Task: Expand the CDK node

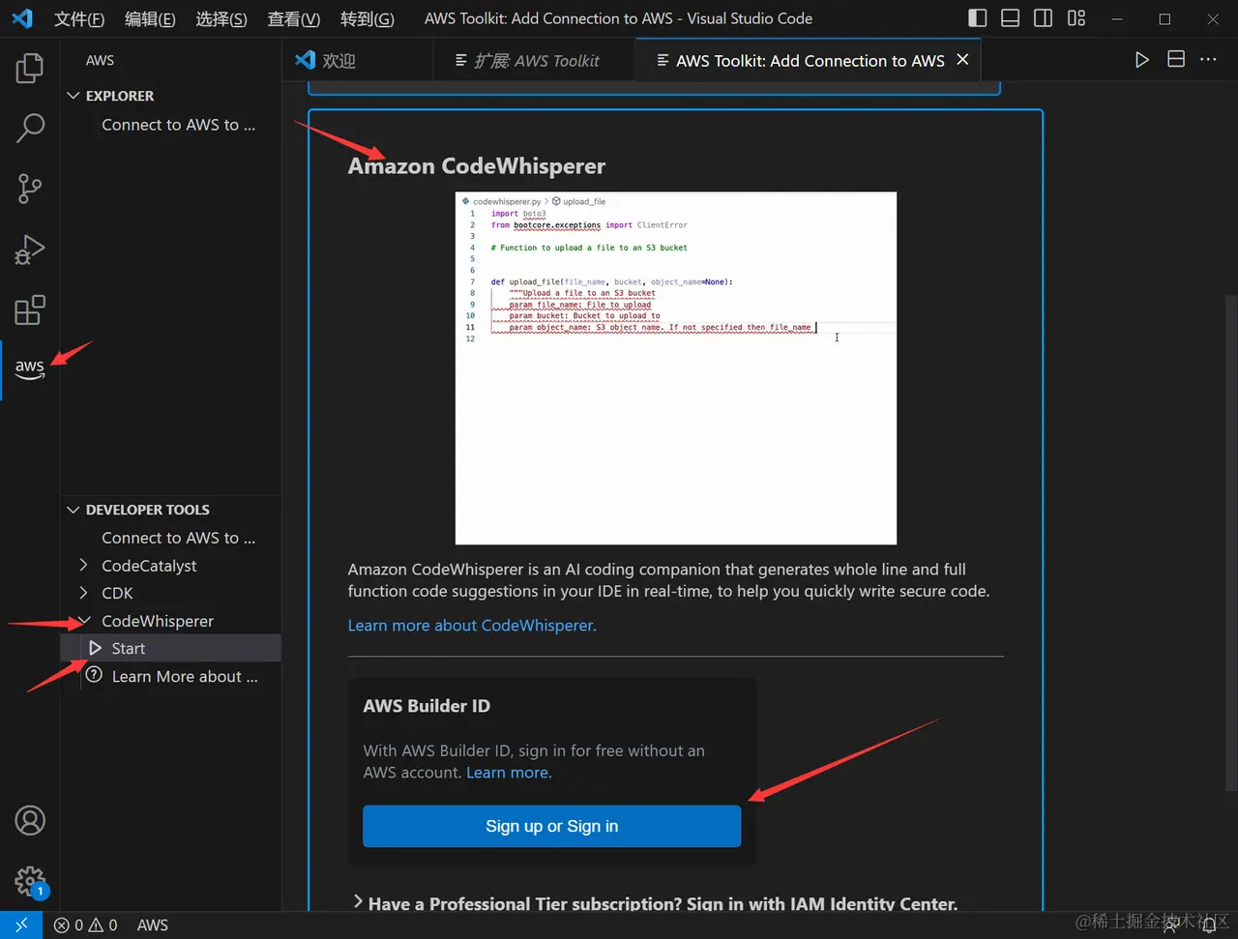Action: click(83, 593)
